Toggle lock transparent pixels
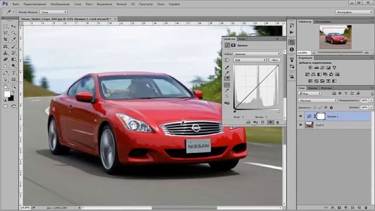The width and height of the screenshot is (375, 211). (x=315, y=108)
